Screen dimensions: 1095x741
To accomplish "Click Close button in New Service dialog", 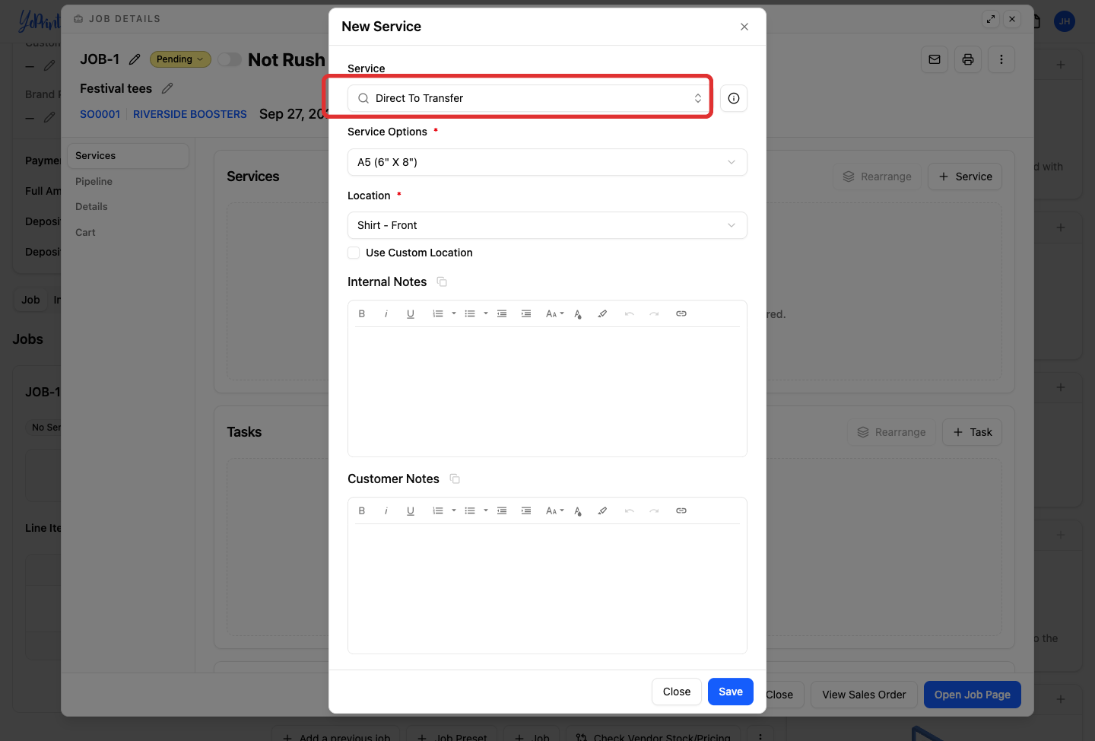I will [677, 692].
